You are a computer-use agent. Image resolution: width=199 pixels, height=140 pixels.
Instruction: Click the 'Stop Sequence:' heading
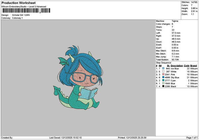pyautogui.click(x=164, y=63)
